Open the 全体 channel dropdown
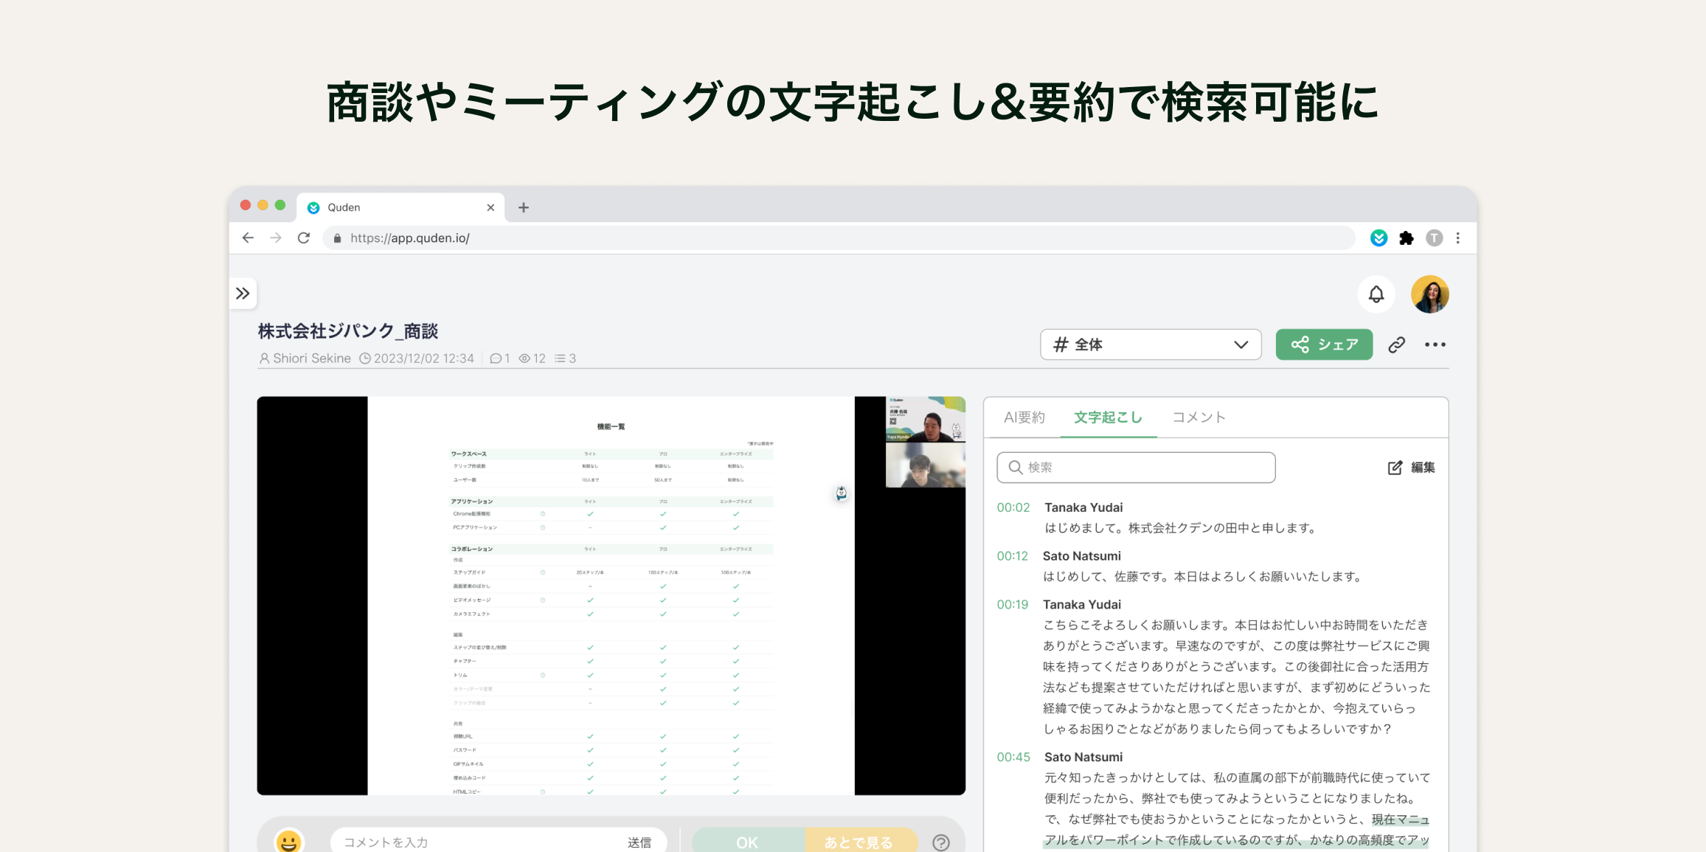The image size is (1706, 852). [1150, 344]
